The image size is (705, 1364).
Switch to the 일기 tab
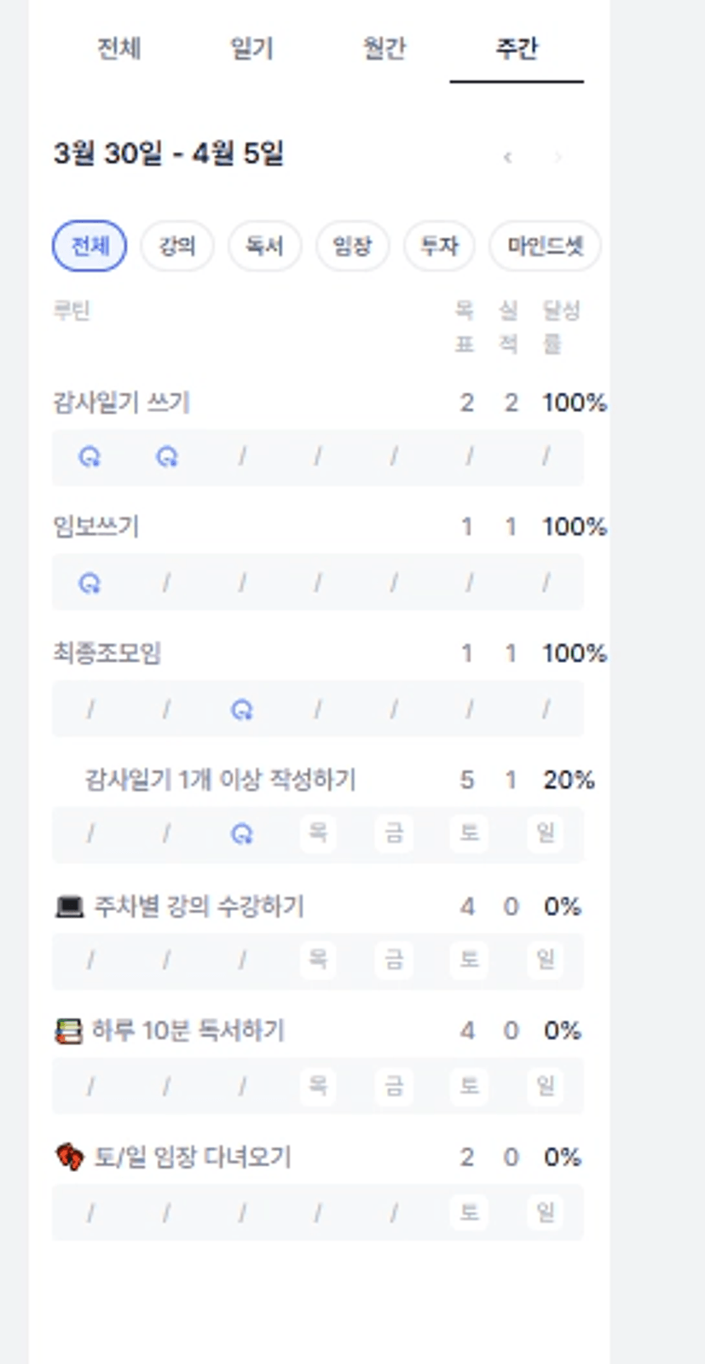click(x=251, y=49)
